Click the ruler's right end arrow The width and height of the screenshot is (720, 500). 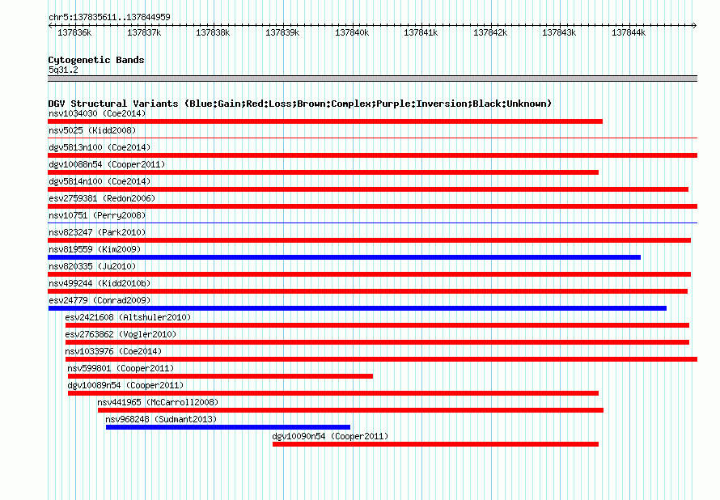(695, 25)
